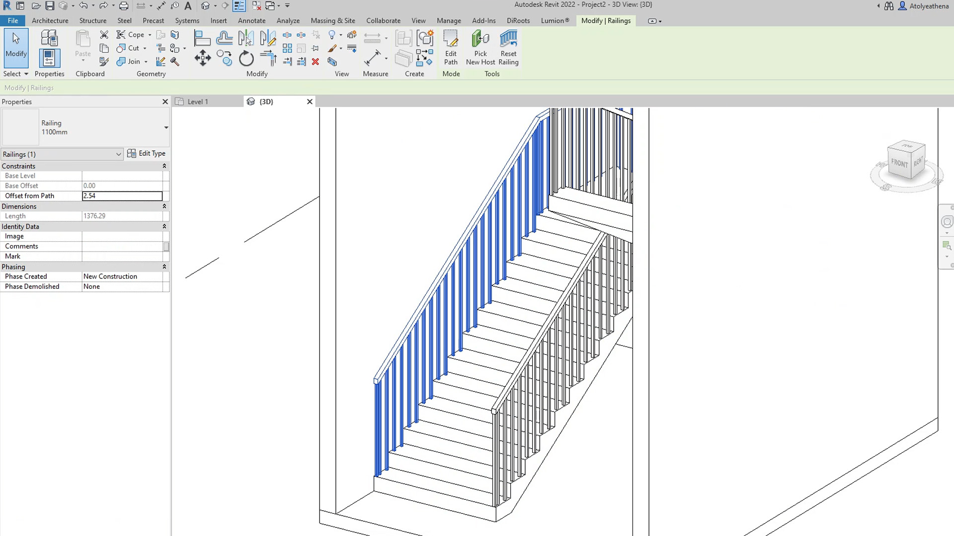Collapse the Dimensions section
Image resolution: width=954 pixels, height=536 pixels.
pyautogui.click(x=164, y=206)
